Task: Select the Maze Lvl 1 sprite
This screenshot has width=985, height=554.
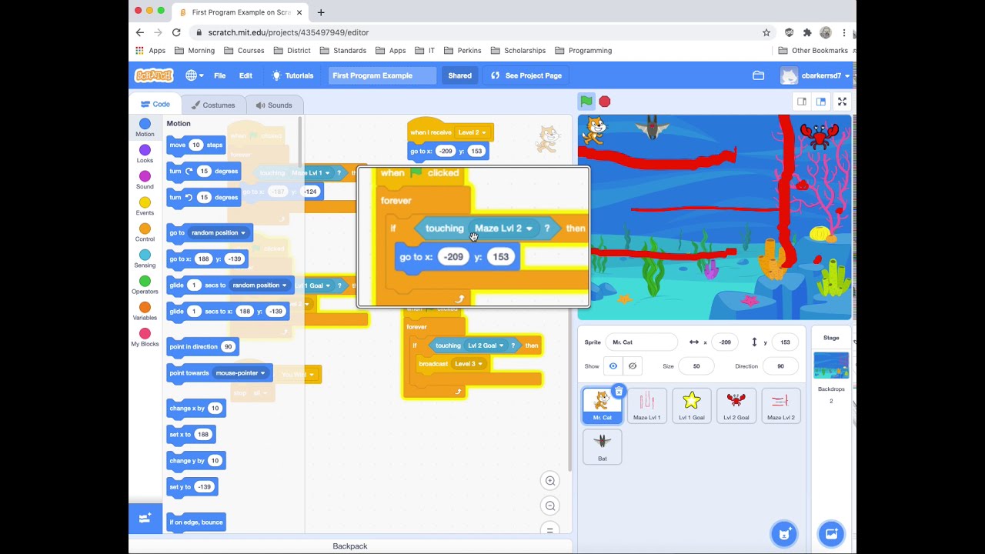Action: (646, 405)
